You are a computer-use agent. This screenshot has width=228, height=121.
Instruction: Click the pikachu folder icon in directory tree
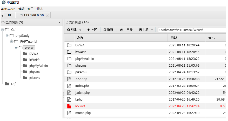click(25, 78)
